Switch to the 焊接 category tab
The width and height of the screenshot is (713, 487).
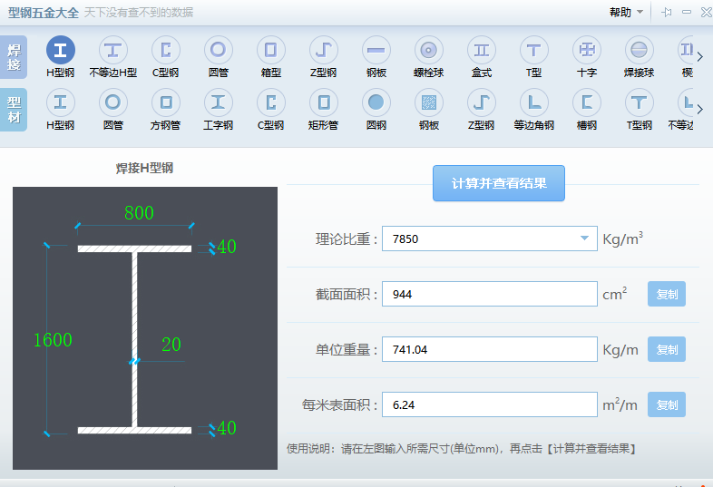(14, 57)
